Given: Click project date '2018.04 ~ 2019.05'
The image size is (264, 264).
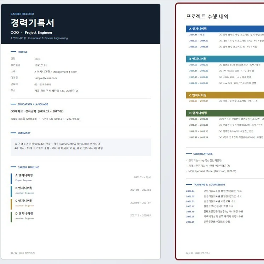Looking at the screenshot, I should coord(199,125).
